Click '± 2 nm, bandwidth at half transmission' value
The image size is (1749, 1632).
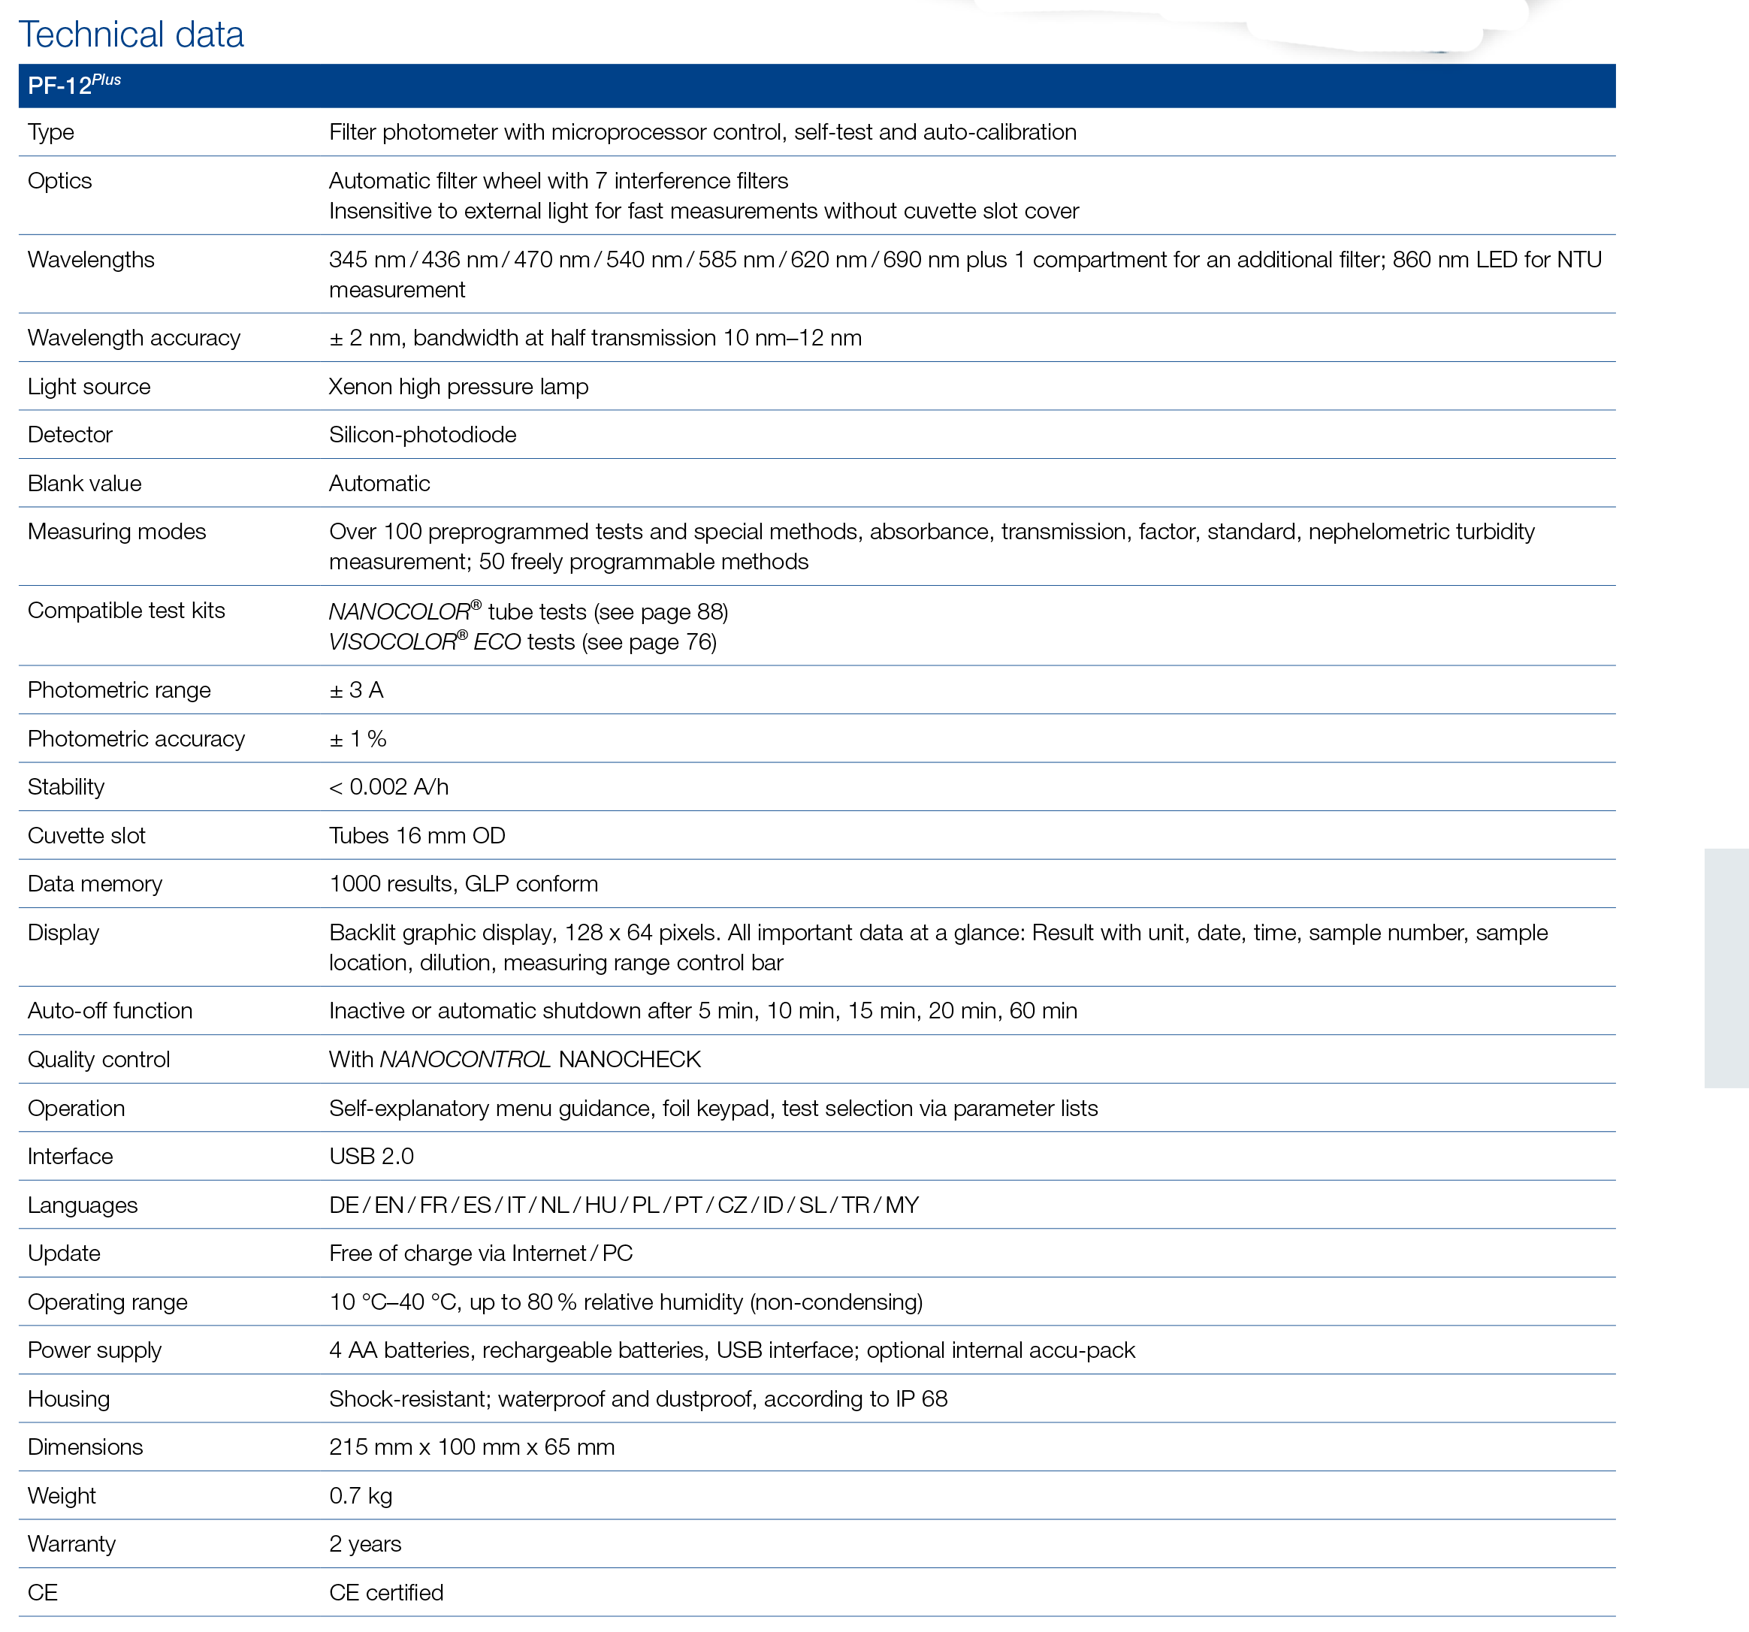596,338
